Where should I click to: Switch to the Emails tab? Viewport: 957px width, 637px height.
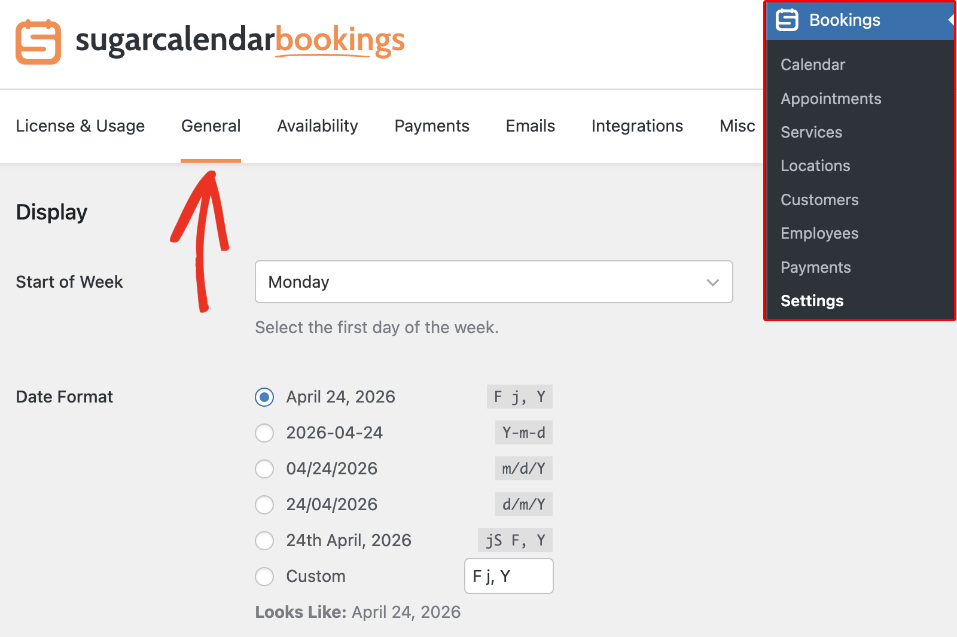click(x=531, y=126)
